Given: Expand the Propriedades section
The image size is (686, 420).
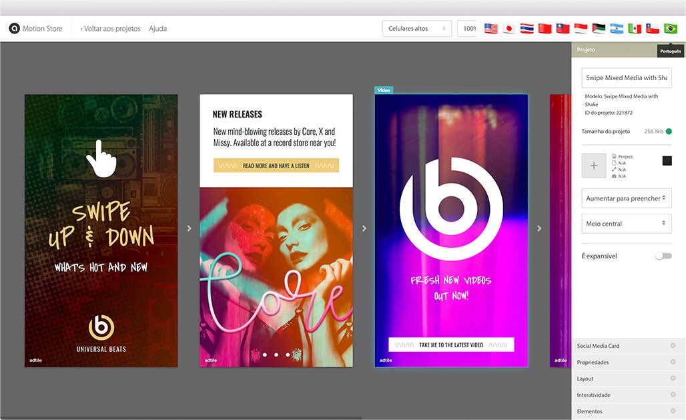Looking at the screenshot, I should pyautogui.click(x=628, y=362).
